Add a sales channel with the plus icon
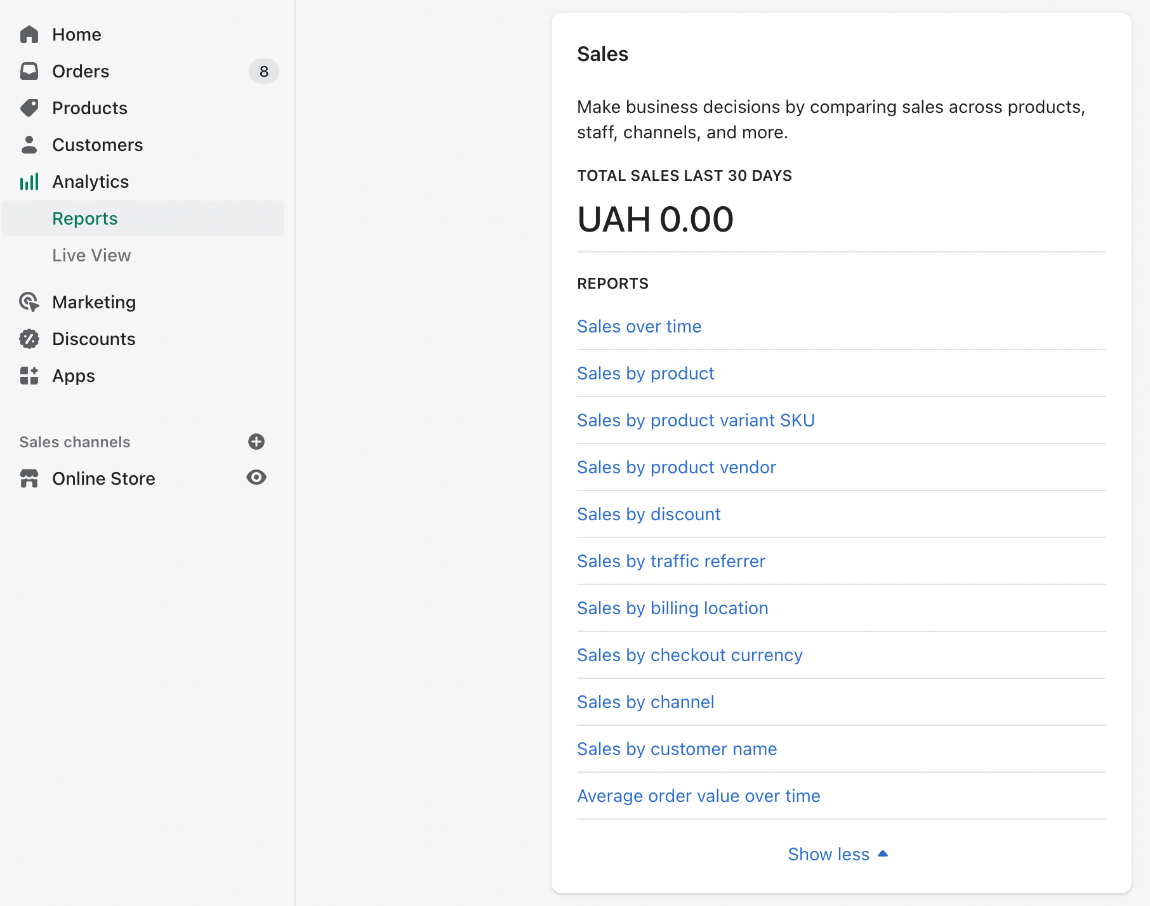Image resolution: width=1150 pixels, height=906 pixels. [x=256, y=442]
